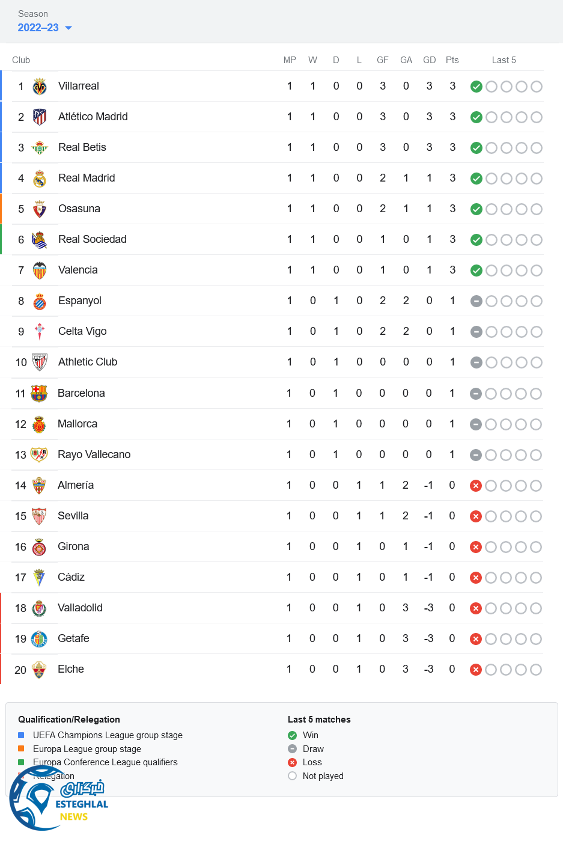Click the blue Champions League legend swatch

click(x=21, y=735)
